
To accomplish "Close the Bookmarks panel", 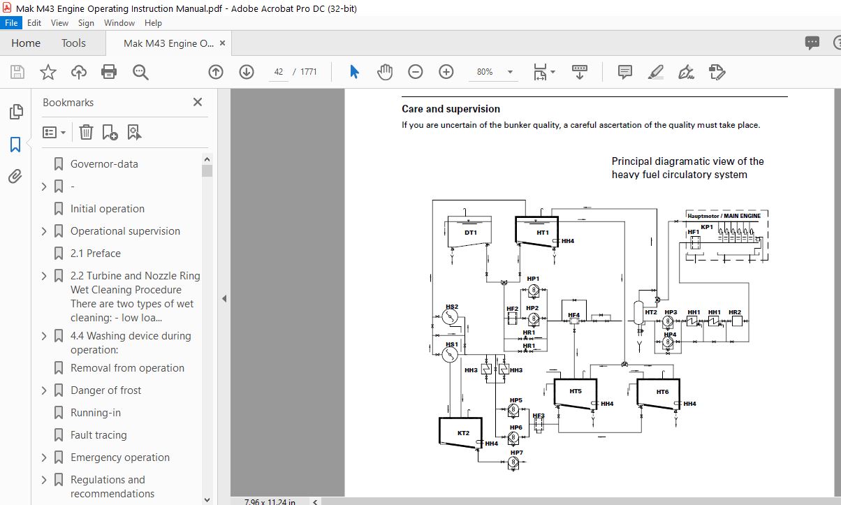I will coord(198,102).
